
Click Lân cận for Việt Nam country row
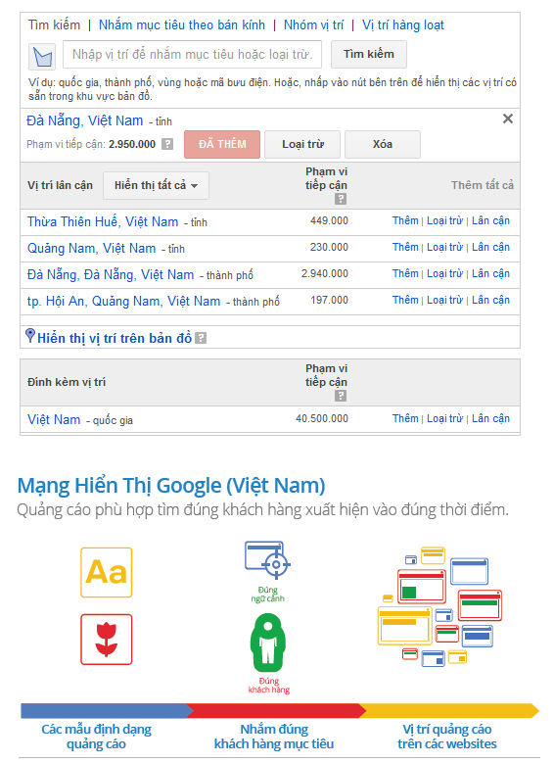click(x=490, y=418)
